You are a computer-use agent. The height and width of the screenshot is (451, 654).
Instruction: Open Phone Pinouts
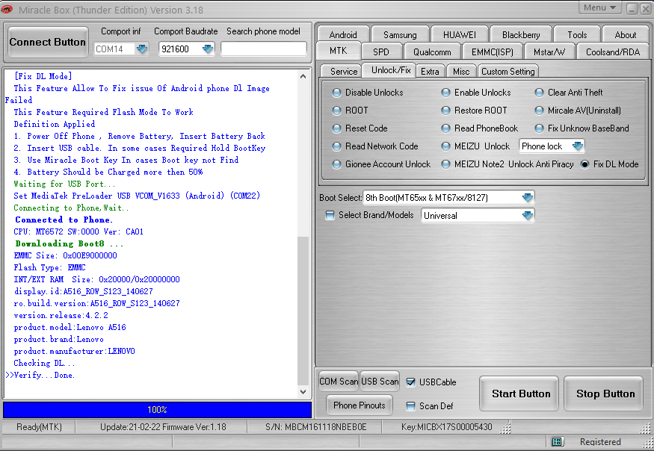point(359,405)
